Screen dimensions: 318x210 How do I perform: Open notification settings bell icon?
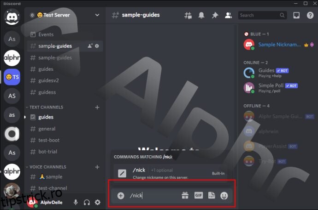[201, 15]
